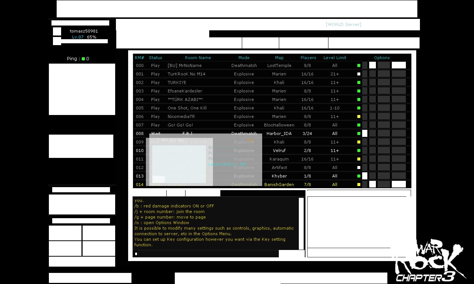Click the chat log vertical scrollbar

(x=301, y=224)
